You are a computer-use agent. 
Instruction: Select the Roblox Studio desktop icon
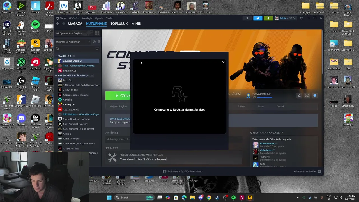pos(35,84)
